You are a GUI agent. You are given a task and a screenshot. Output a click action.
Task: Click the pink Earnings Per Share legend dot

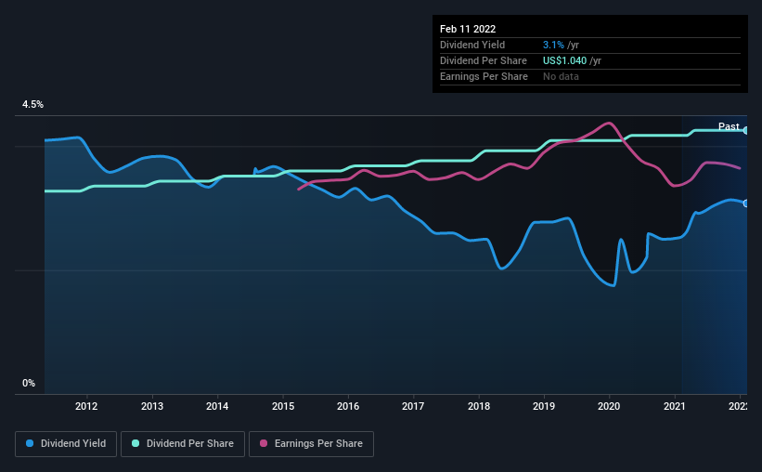pyautogui.click(x=264, y=443)
